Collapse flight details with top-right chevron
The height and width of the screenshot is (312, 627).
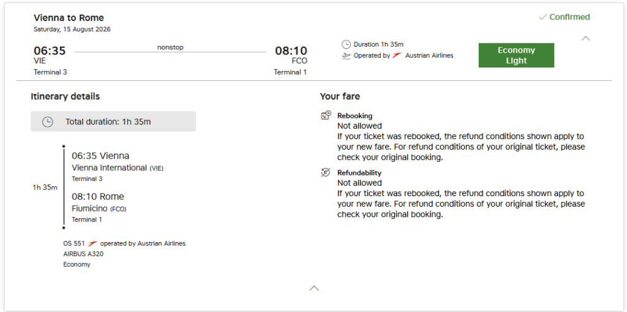pos(585,38)
